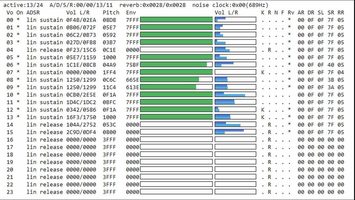355x200 pixels.
Task: Select volume value "0342/0586"
Action: pos(81,110)
